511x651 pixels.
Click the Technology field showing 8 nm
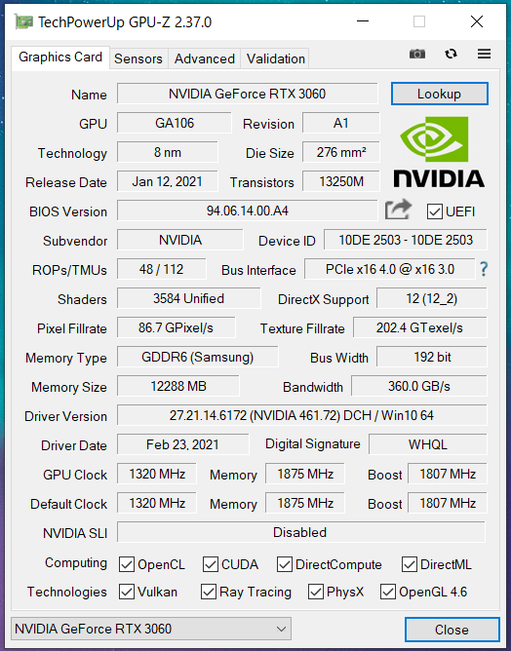tap(168, 152)
